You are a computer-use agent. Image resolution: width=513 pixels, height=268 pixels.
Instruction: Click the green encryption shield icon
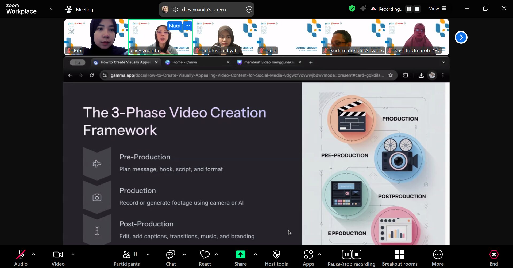(352, 9)
